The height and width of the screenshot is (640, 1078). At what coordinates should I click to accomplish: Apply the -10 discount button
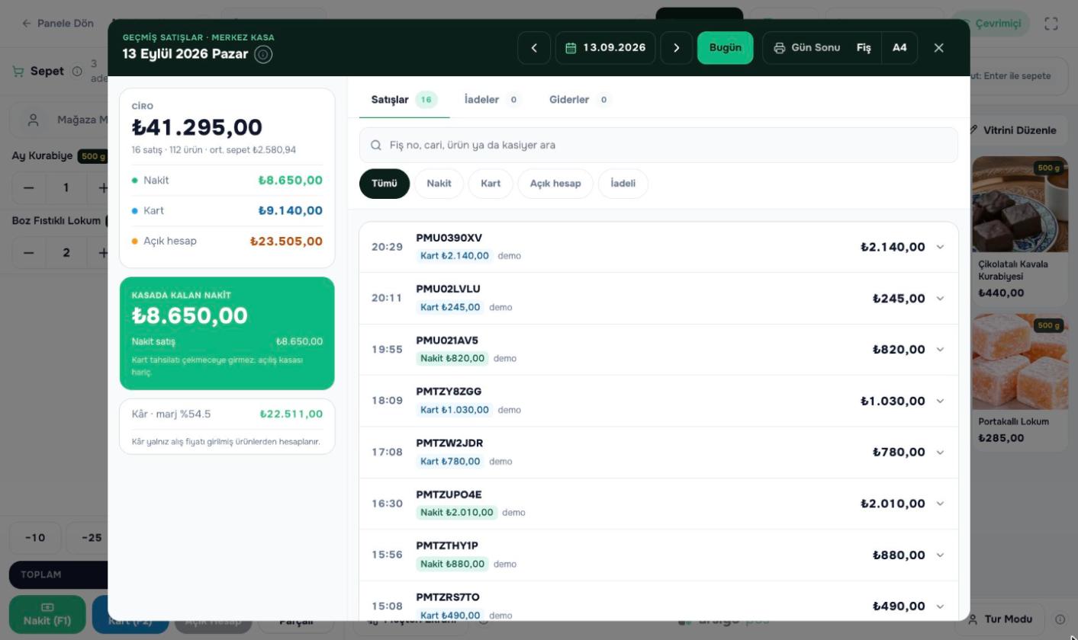coord(35,538)
